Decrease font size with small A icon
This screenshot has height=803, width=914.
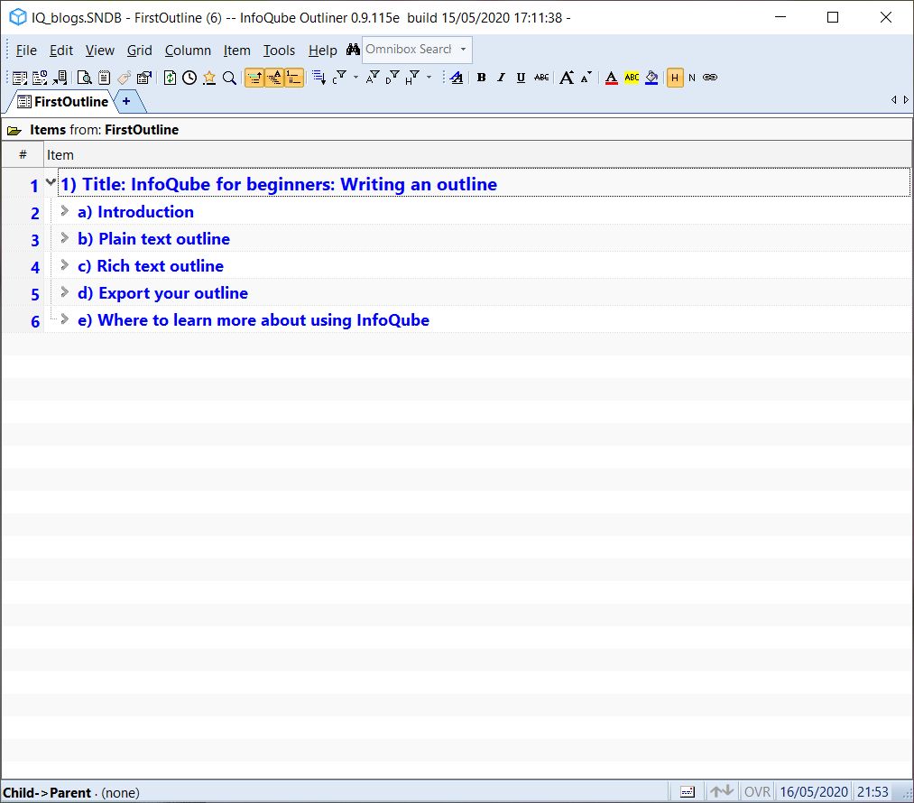[586, 77]
